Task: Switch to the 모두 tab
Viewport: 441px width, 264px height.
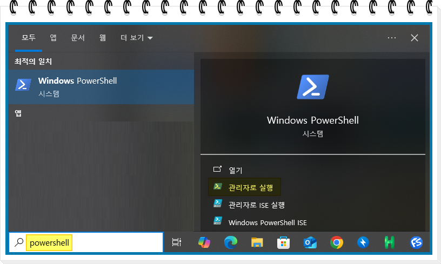Action: click(29, 38)
